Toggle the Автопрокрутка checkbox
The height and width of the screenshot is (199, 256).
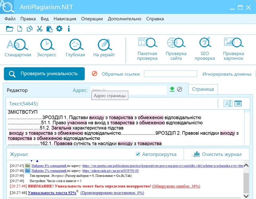tap(138, 154)
